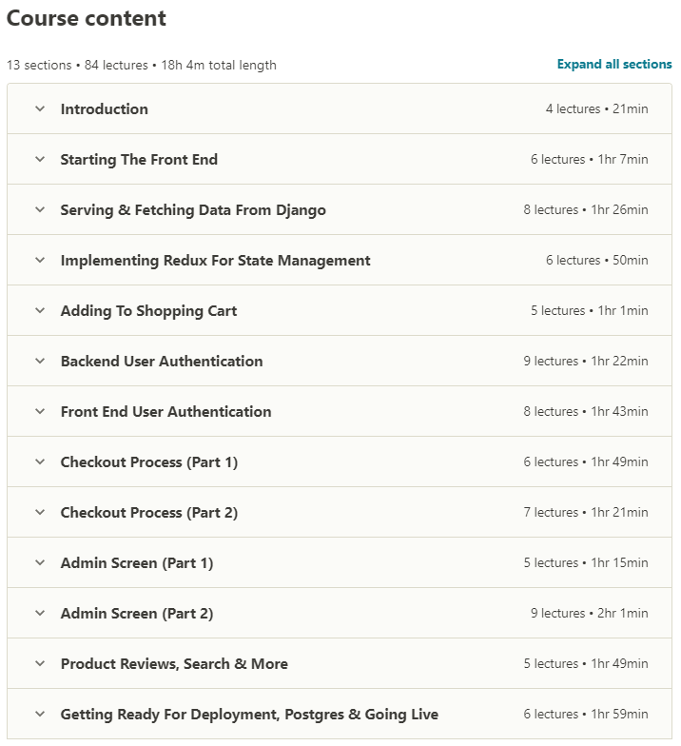Click chevron beside Serving & Fetching Data From Django
Image resolution: width=681 pixels, height=746 pixels.
(x=40, y=209)
